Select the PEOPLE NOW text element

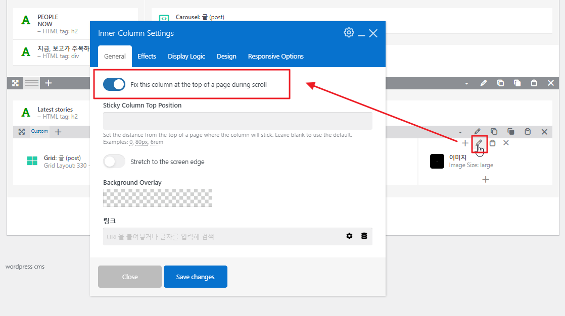52,24
